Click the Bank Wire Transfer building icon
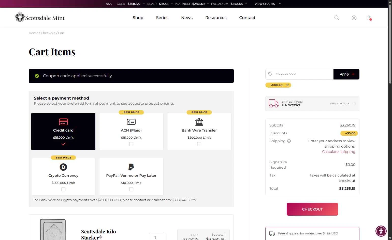The image size is (392, 240). tap(199, 122)
